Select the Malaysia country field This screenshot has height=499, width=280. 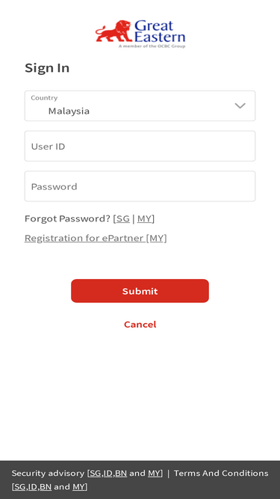point(140,106)
